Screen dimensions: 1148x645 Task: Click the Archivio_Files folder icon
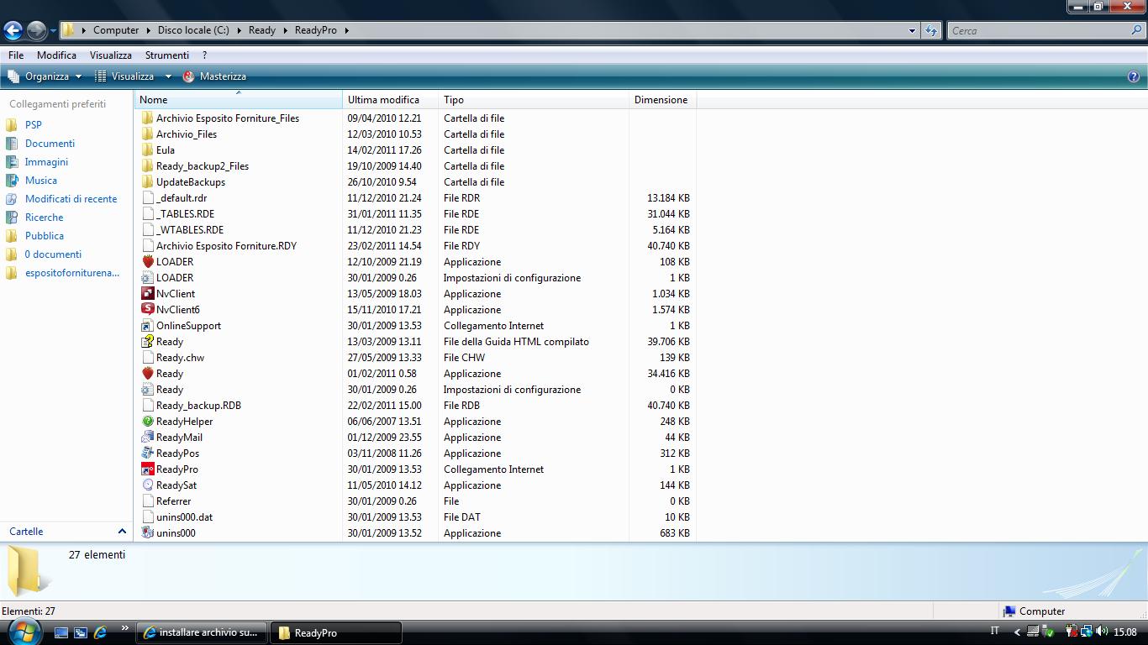148,134
